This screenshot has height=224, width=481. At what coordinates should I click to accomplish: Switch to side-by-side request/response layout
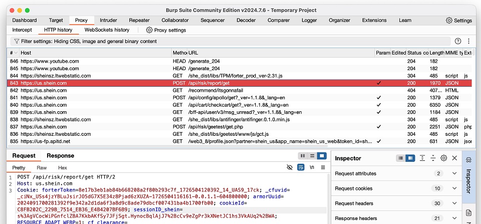coord(303,156)
